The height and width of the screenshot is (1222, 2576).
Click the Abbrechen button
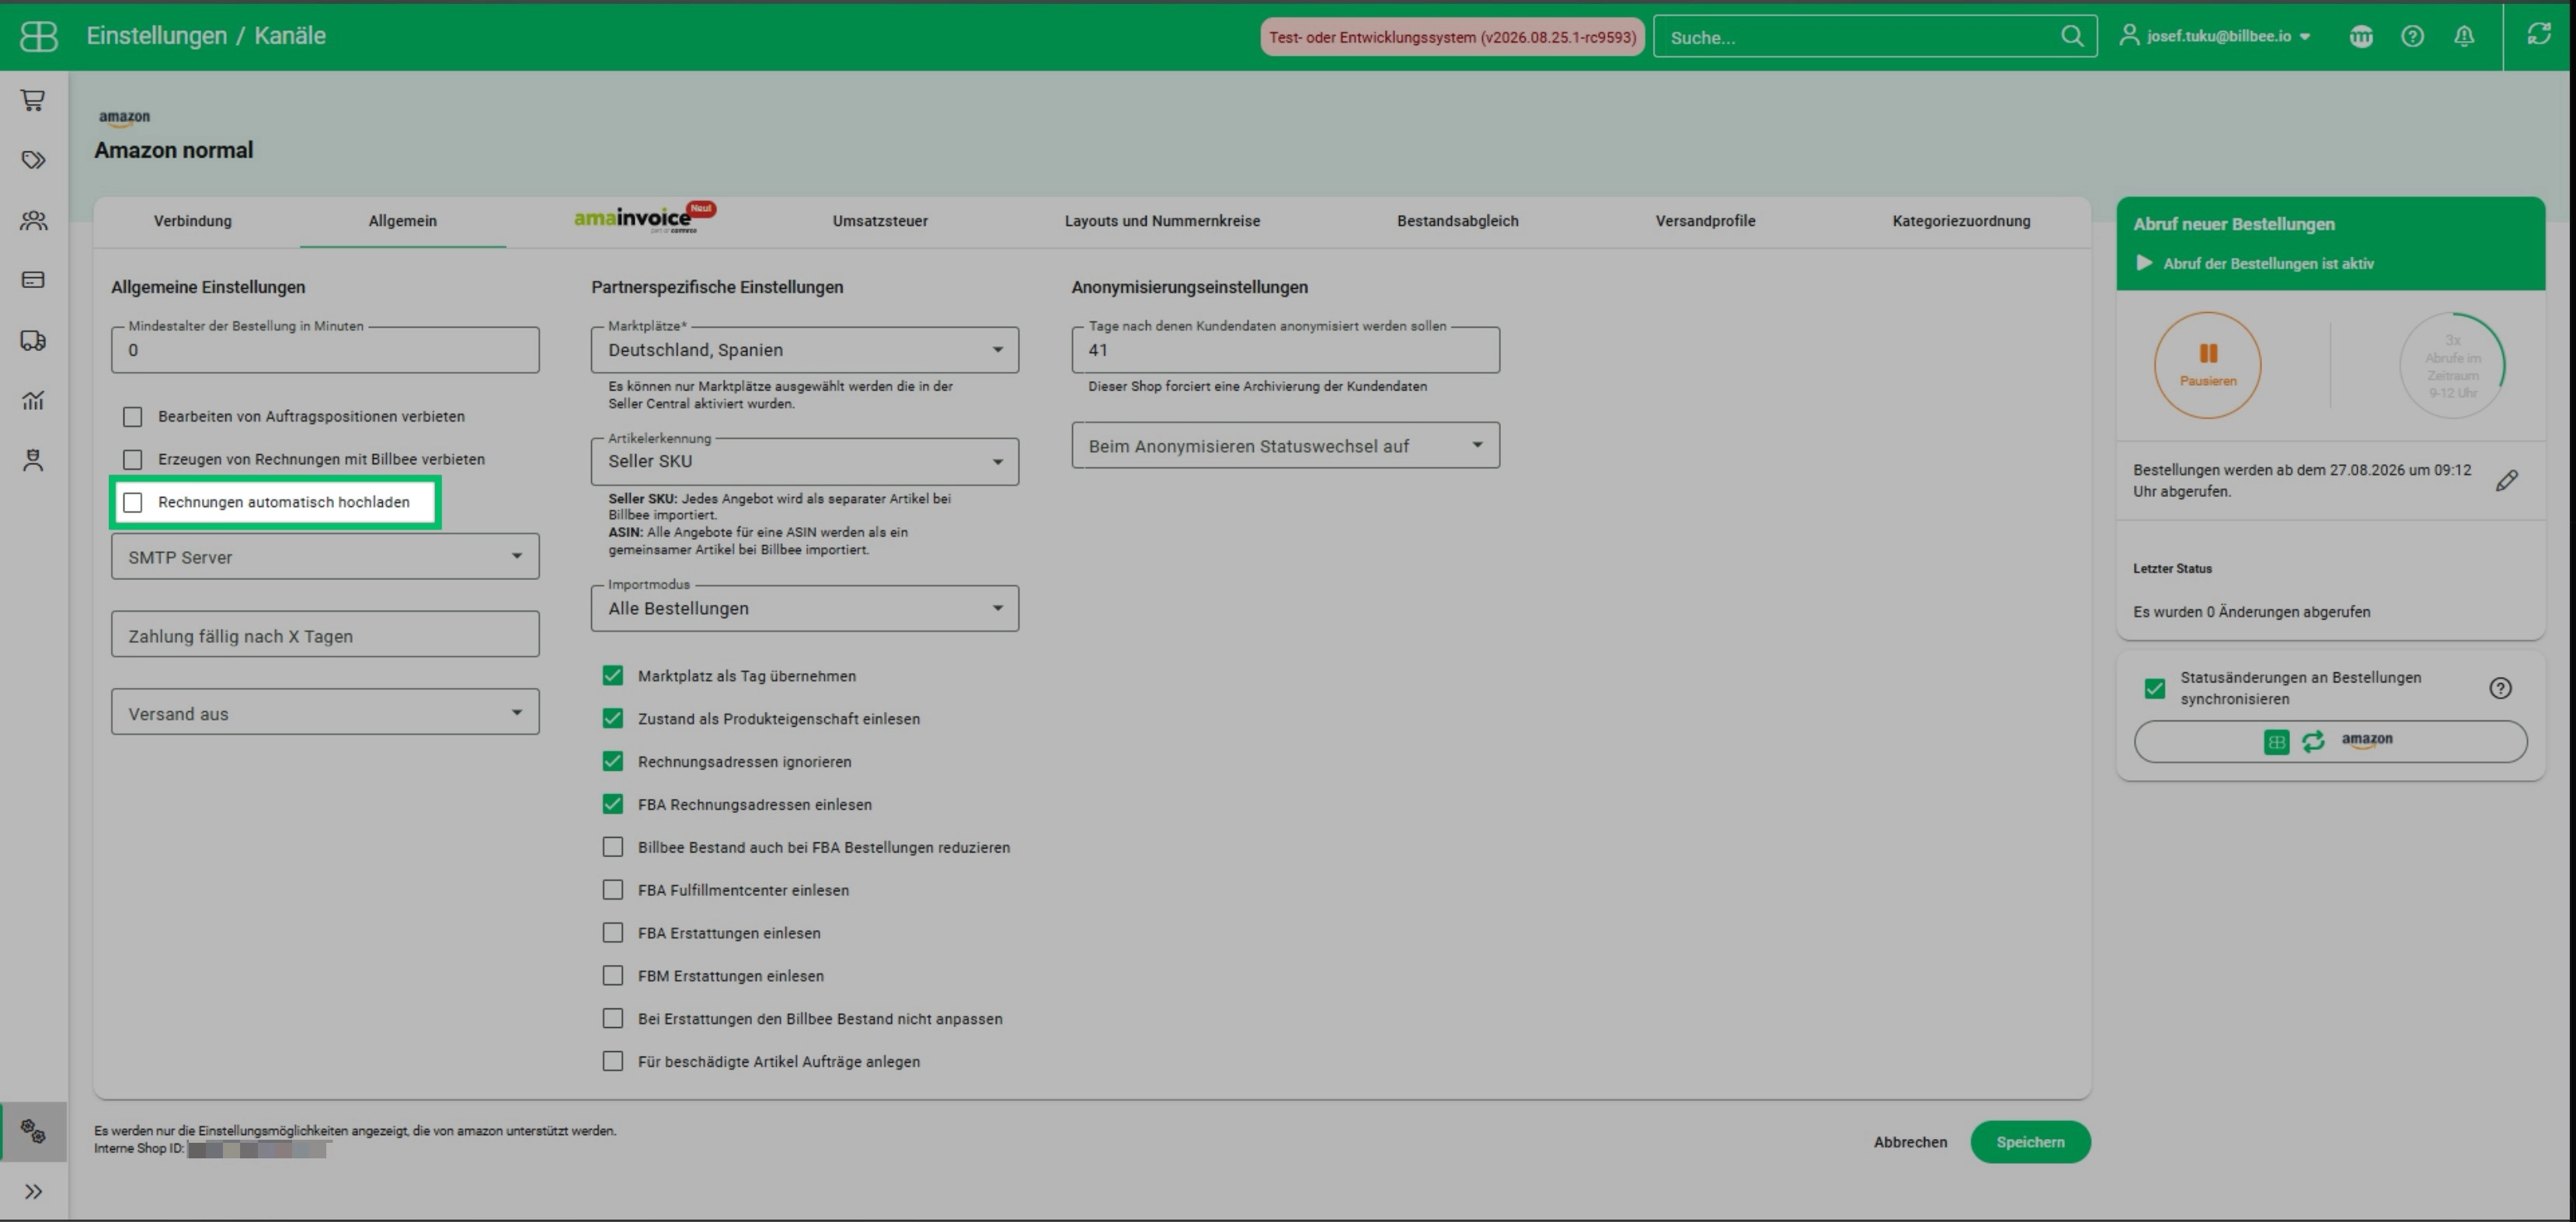1910,1142
